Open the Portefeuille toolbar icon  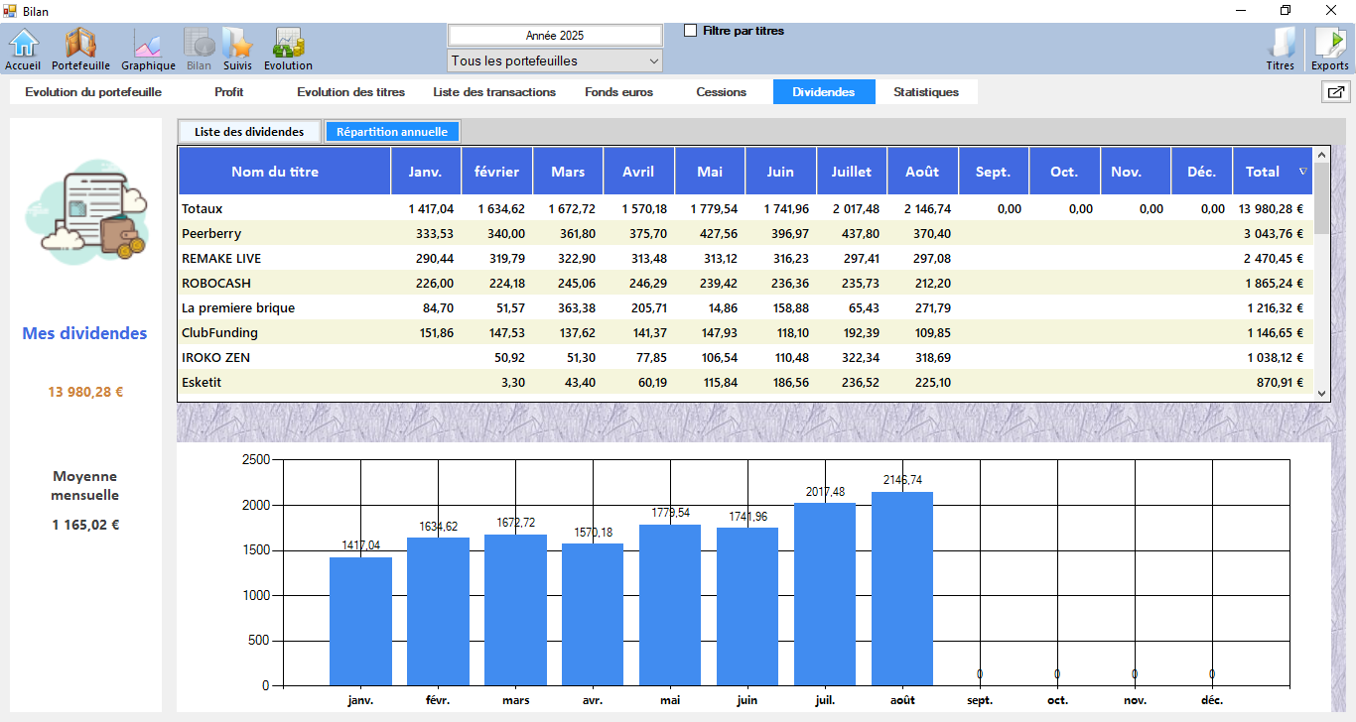[x=80, y=48]
